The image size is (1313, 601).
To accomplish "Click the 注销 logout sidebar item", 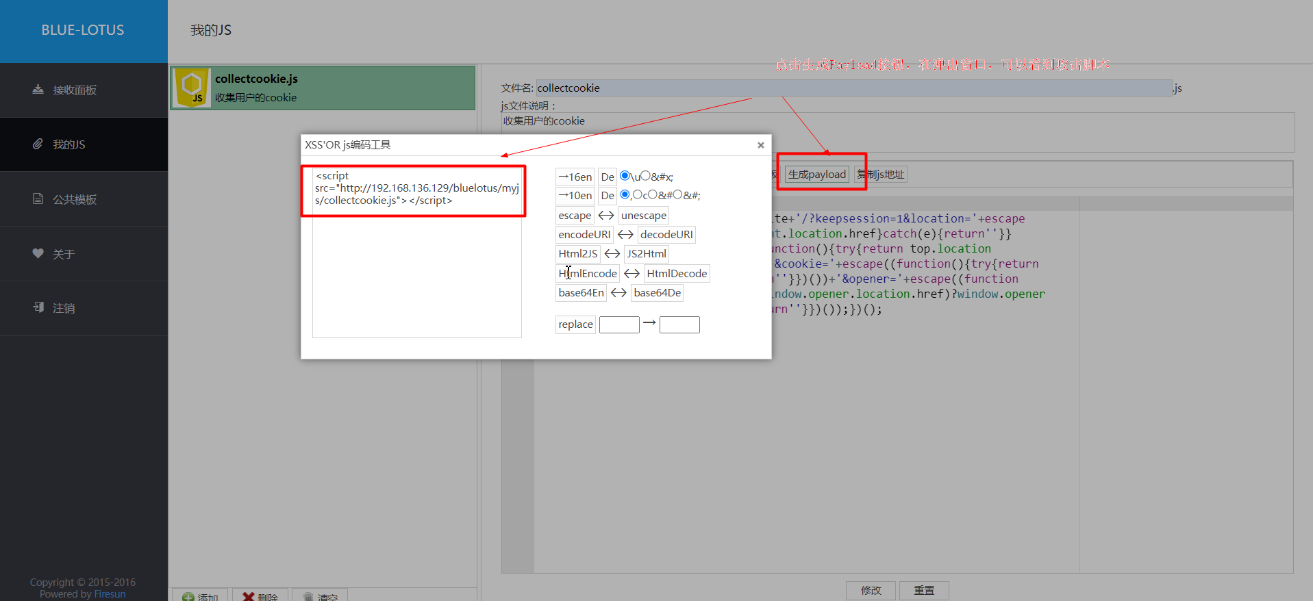I will click(x=84, y=308).
